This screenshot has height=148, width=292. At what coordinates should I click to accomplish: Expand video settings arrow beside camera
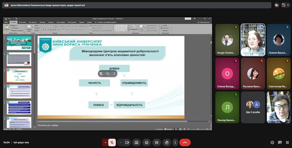[x=120, y=142]
